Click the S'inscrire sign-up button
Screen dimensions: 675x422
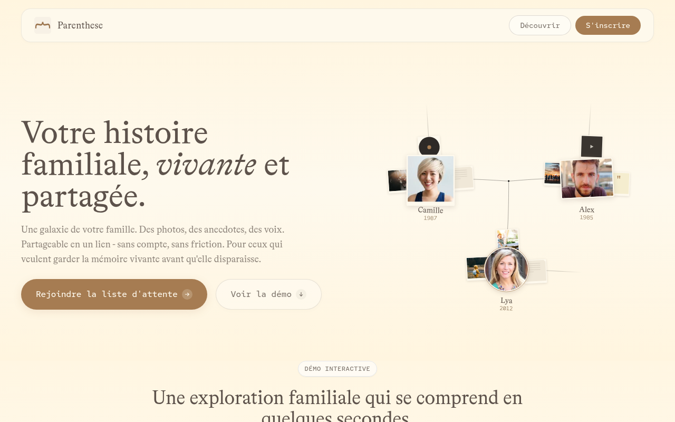608,25
